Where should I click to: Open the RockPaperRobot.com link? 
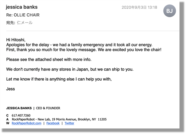[x=27, y=123]
